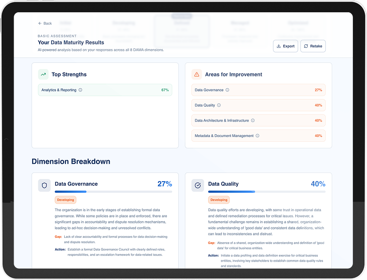Click the Top Strengths trend arrow icon

tap(44, 75)
